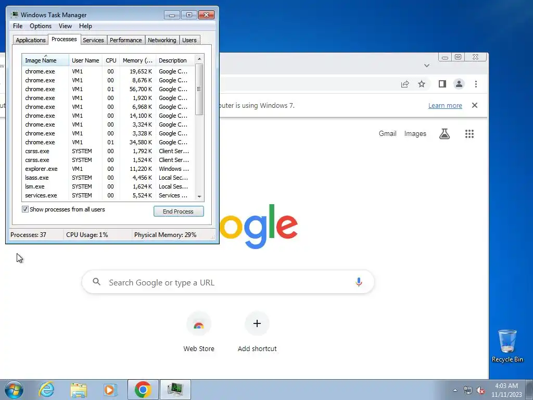Image resolution: width=533 pixels, height=400 pixels.
Task: Click the process list scroll-down arrow
Action: [199, 196]
